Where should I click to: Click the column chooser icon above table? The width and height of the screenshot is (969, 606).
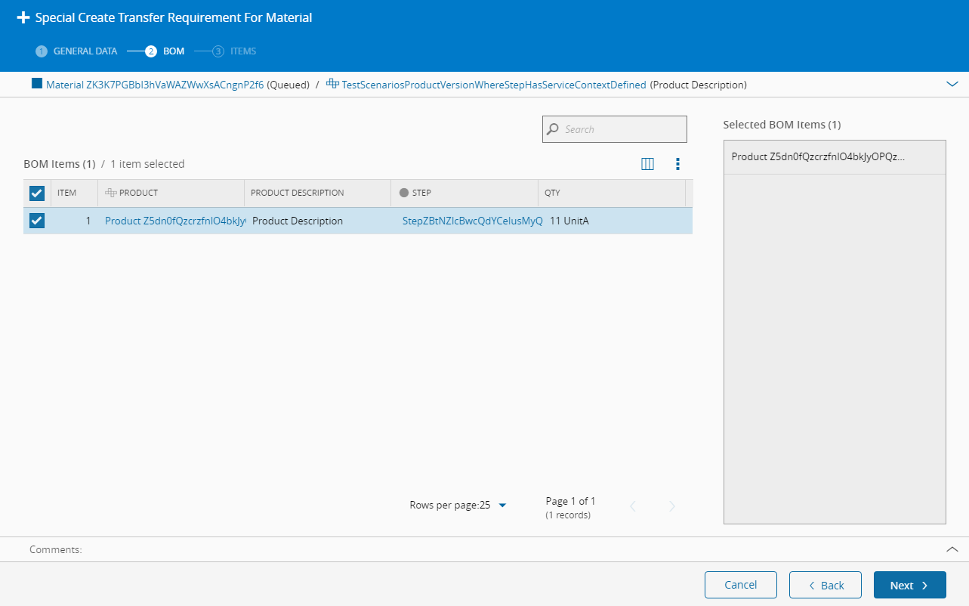(647, 164)
